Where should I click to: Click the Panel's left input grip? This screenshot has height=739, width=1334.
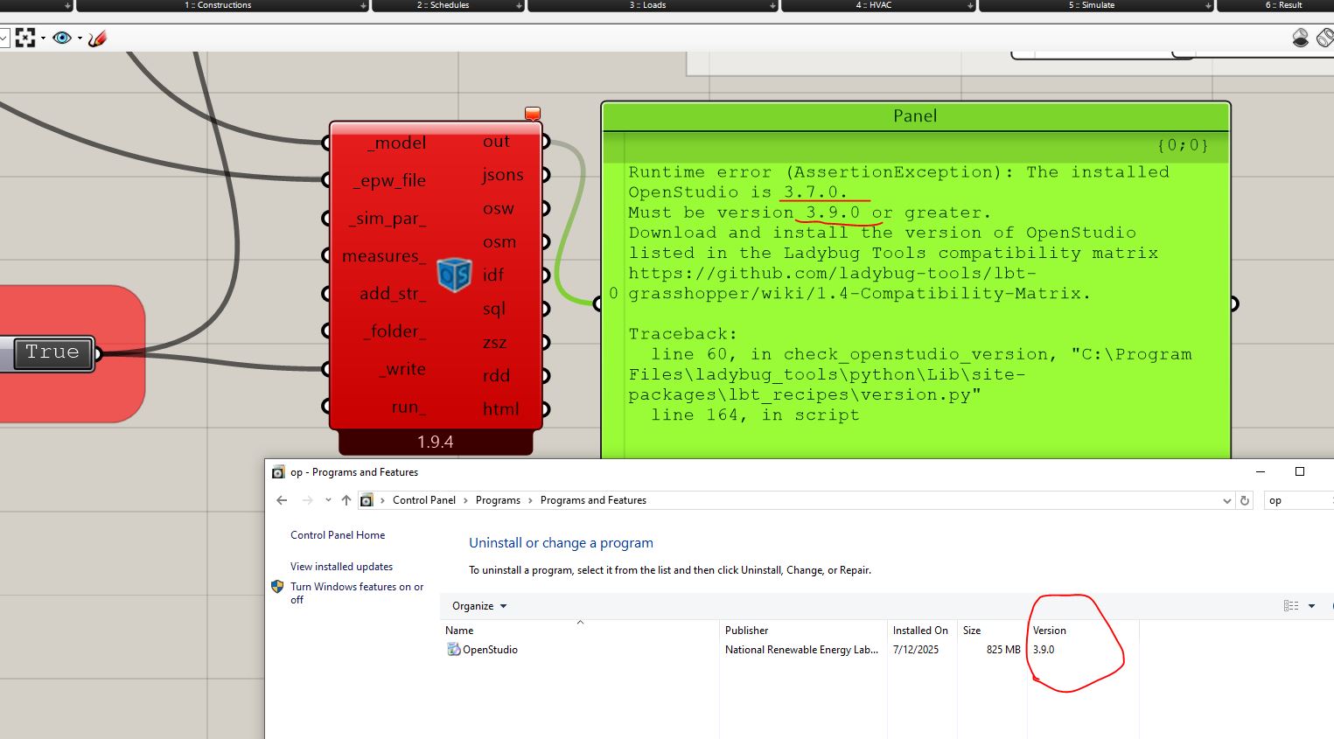coord(598,303)
